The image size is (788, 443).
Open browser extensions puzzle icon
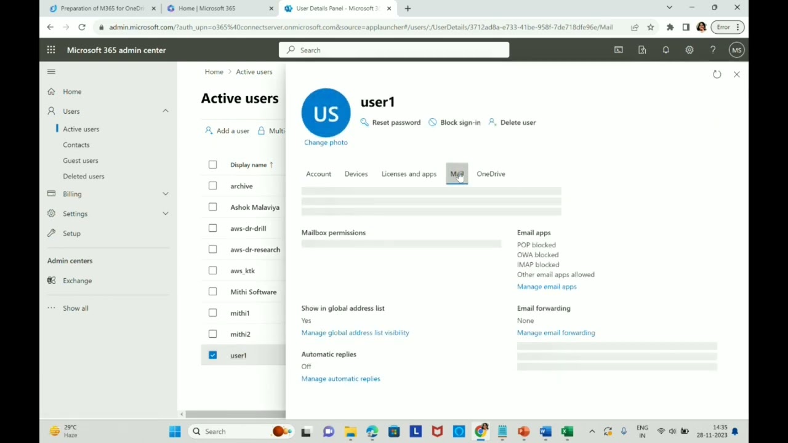pos(670,27)
